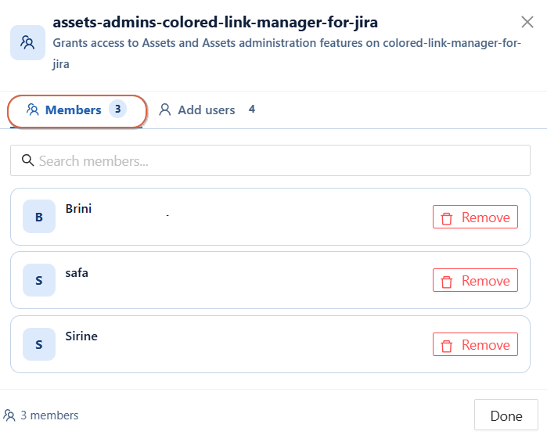
Task: Click the magnifier icon in the search box
Action: 27,160
